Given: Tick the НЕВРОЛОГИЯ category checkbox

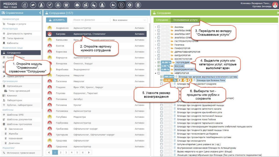Looking at the screenshot, I should click(159, 73).
